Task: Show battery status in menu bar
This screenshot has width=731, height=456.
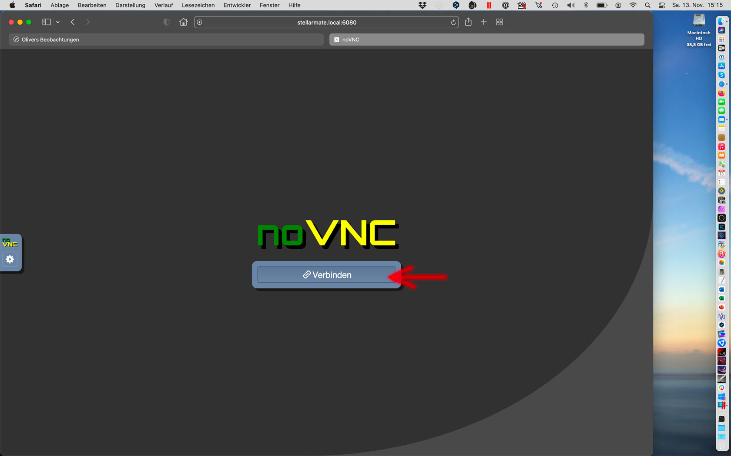Action: 602,5
